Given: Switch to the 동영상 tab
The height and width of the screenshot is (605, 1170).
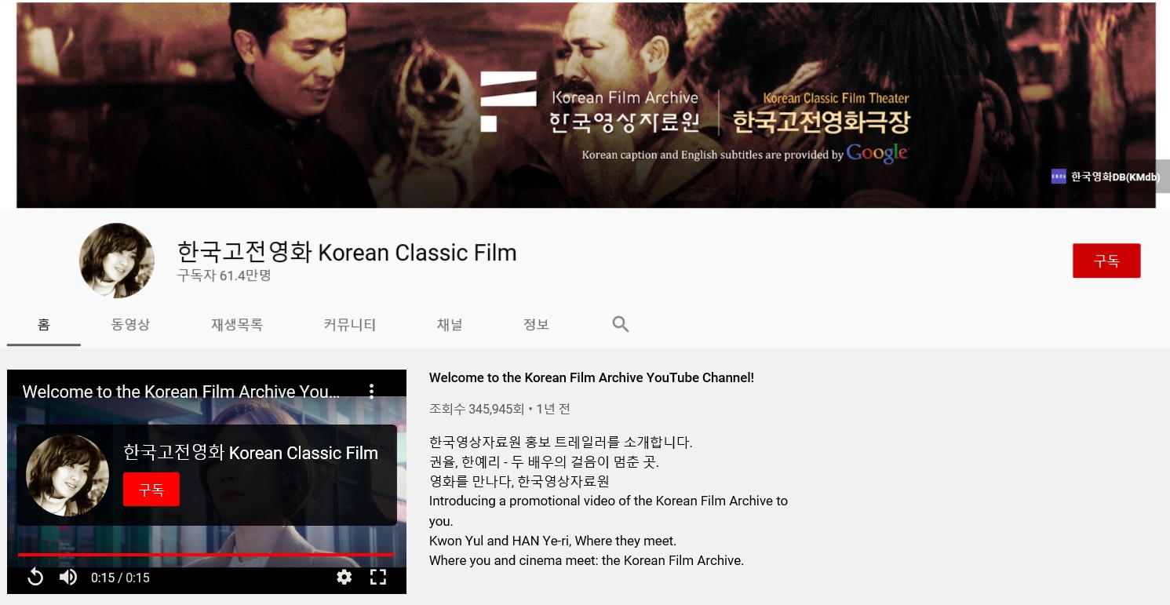Looking at the screenshot, I should [130, 324].
